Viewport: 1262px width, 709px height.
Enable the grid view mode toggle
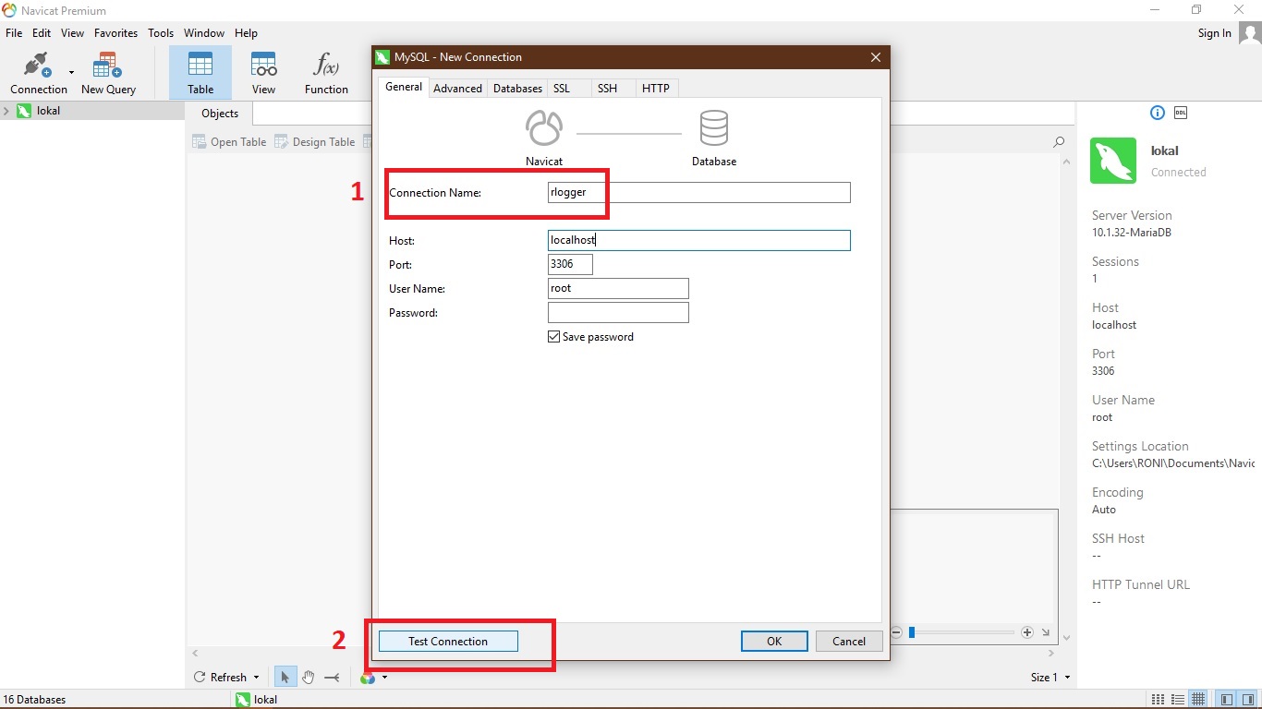click(1198, 699)
